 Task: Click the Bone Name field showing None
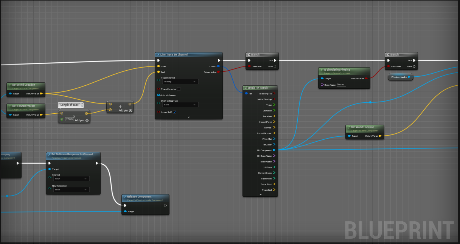[x=341, y=85]
